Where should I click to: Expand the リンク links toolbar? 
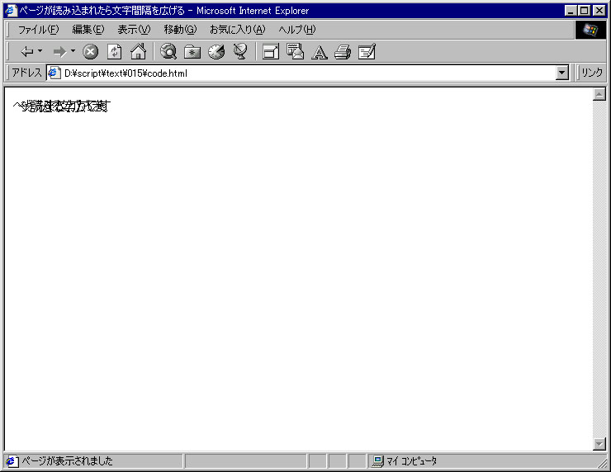click(x=591, y=73)
